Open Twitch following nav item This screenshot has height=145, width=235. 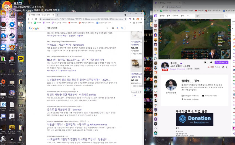(x=162, y=16)
